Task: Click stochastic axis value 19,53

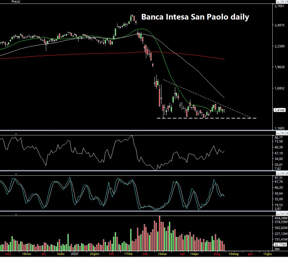Action: tap(279, 205)
